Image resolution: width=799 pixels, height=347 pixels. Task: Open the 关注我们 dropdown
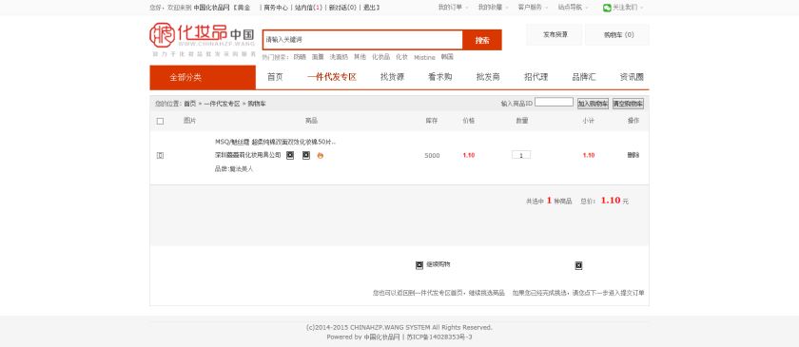click(627, 8)
